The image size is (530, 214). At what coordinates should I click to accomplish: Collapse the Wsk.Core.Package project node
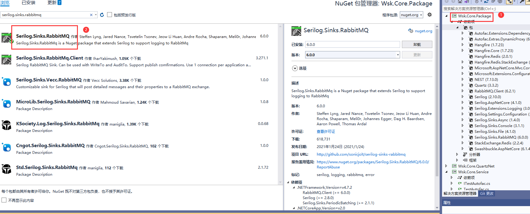tap(446, 16)
